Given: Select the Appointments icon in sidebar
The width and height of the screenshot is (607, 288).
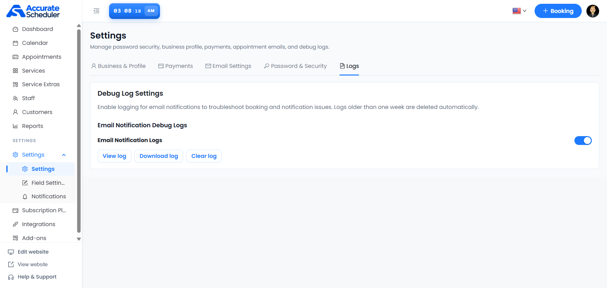Looking at the screenshot, I should [x=15, y=57].
